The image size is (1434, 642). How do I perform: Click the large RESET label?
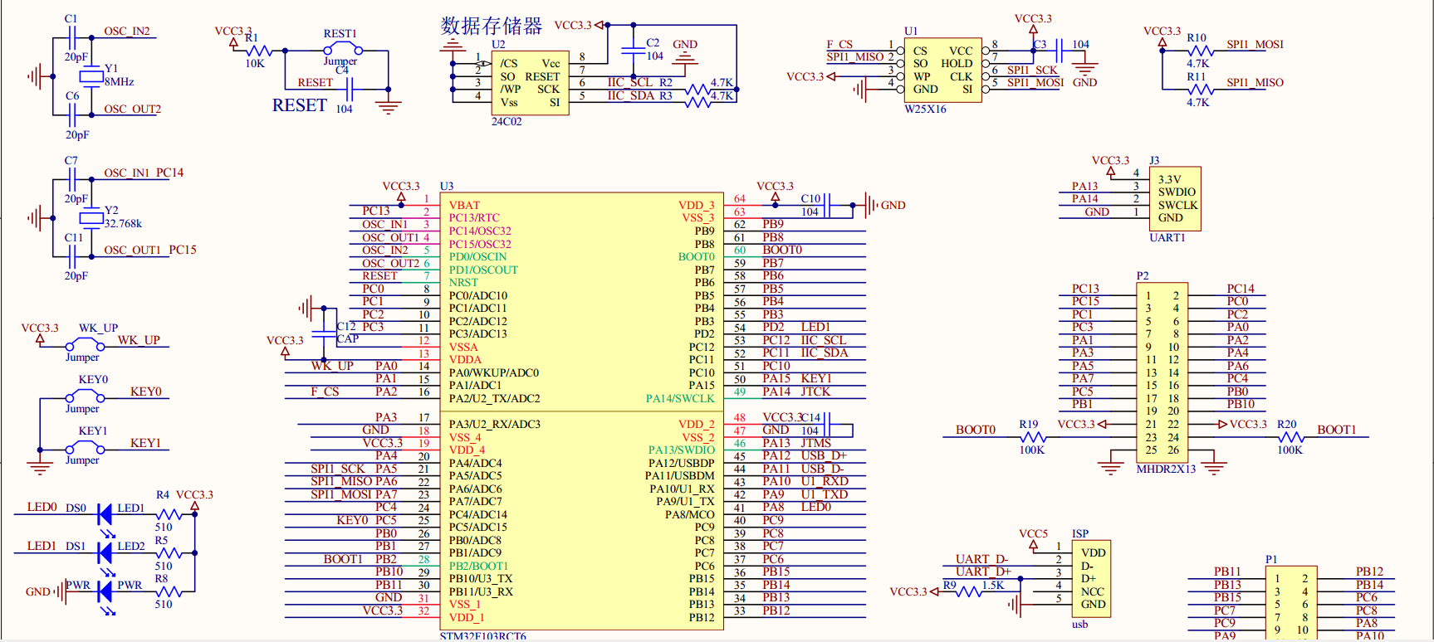click(300, 105)
